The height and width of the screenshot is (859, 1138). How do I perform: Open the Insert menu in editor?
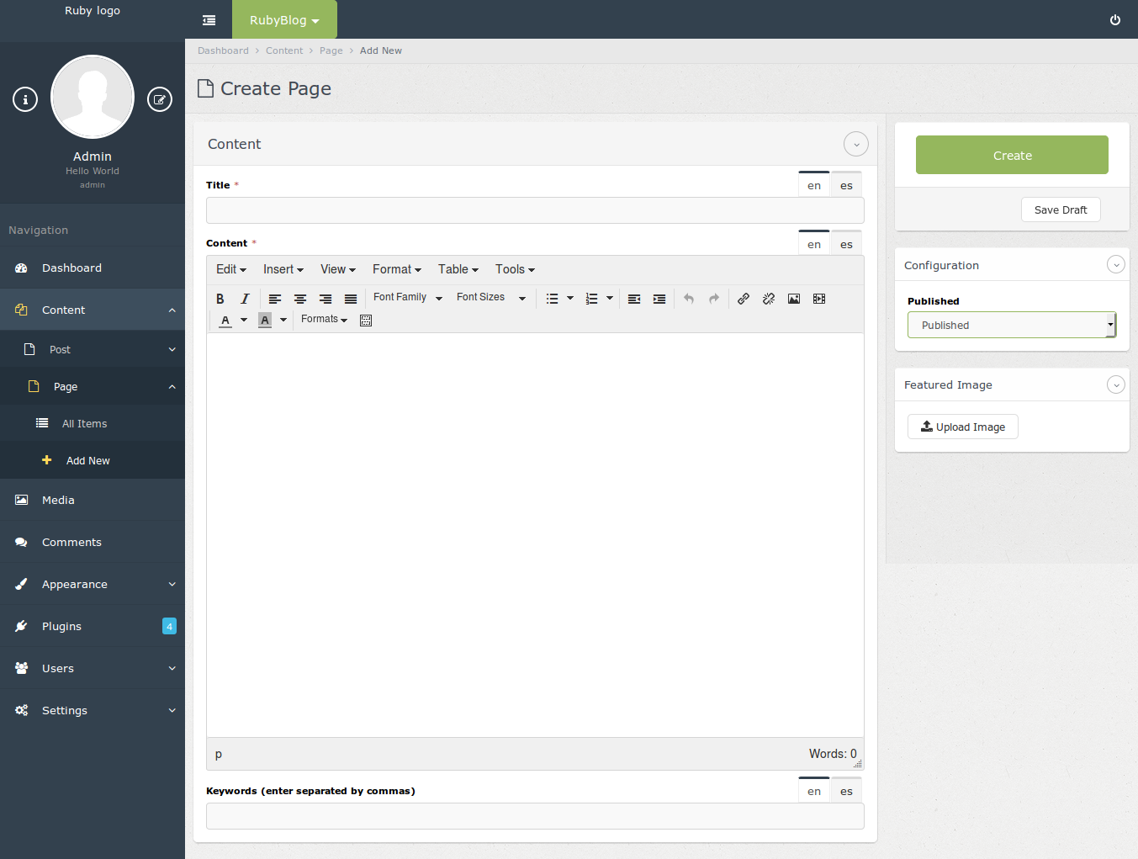click(283, 269)
